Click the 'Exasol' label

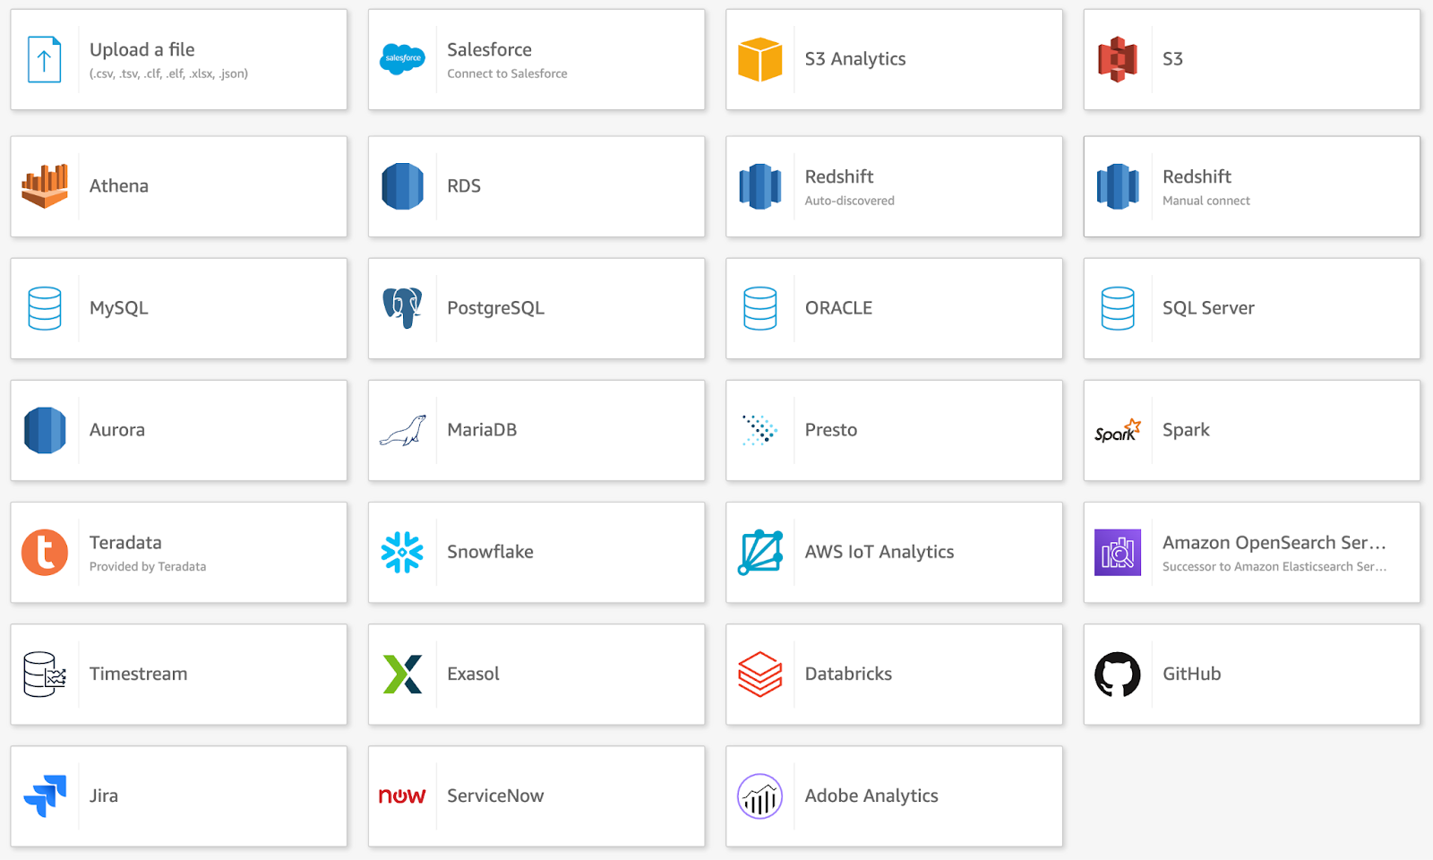click(473, 674)
